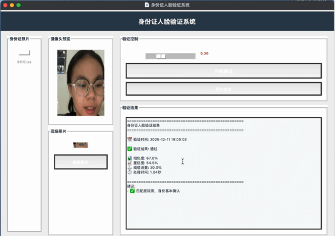Click the line chart icon beside 置信度
The image size is (335, 236).
click(x=129, y=163)
